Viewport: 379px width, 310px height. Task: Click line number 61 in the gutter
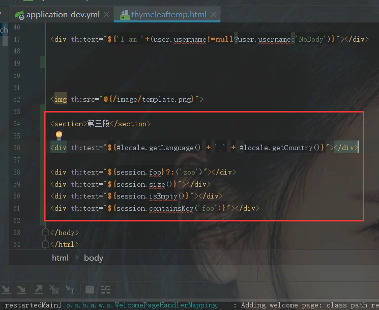[17, 208]
